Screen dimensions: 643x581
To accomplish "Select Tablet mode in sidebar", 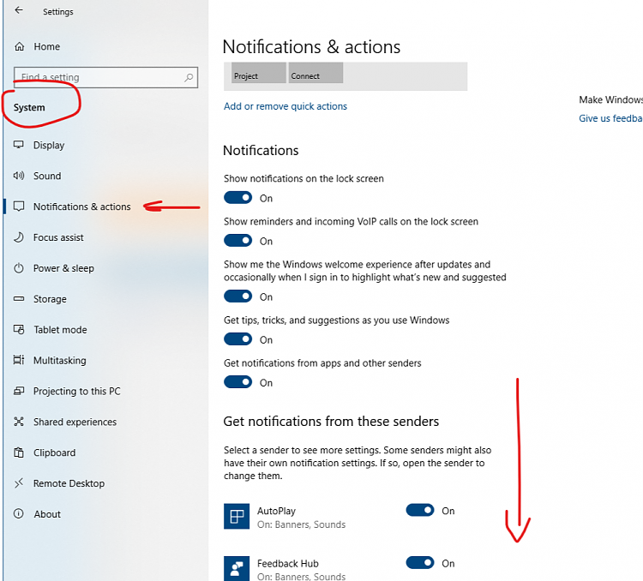I will pyautogui.click(x=60, y=330).
